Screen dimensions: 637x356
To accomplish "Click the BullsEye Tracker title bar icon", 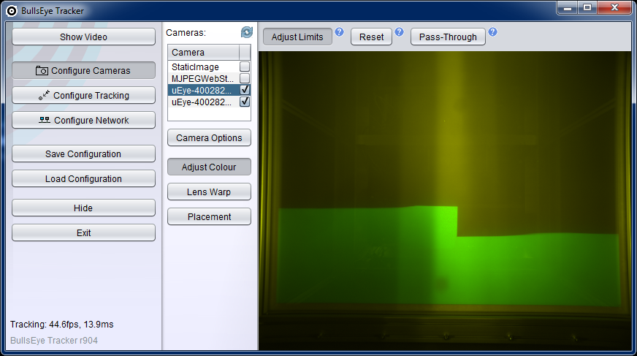I will 12,10.
